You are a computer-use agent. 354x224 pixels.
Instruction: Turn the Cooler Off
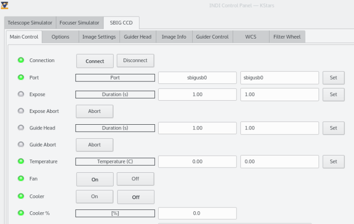click(135, 197)
